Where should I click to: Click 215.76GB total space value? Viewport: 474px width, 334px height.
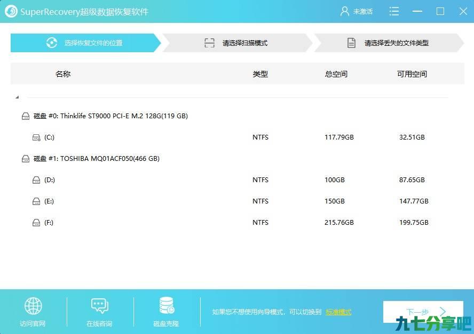[x=339, y=222]
